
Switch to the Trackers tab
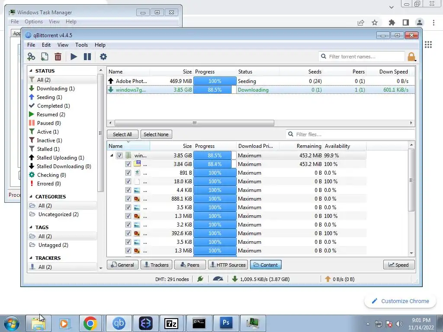tap(156, 265)
